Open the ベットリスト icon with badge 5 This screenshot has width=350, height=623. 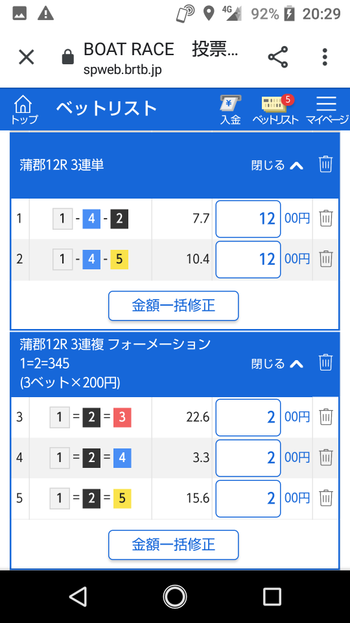[x=275, y=110]
